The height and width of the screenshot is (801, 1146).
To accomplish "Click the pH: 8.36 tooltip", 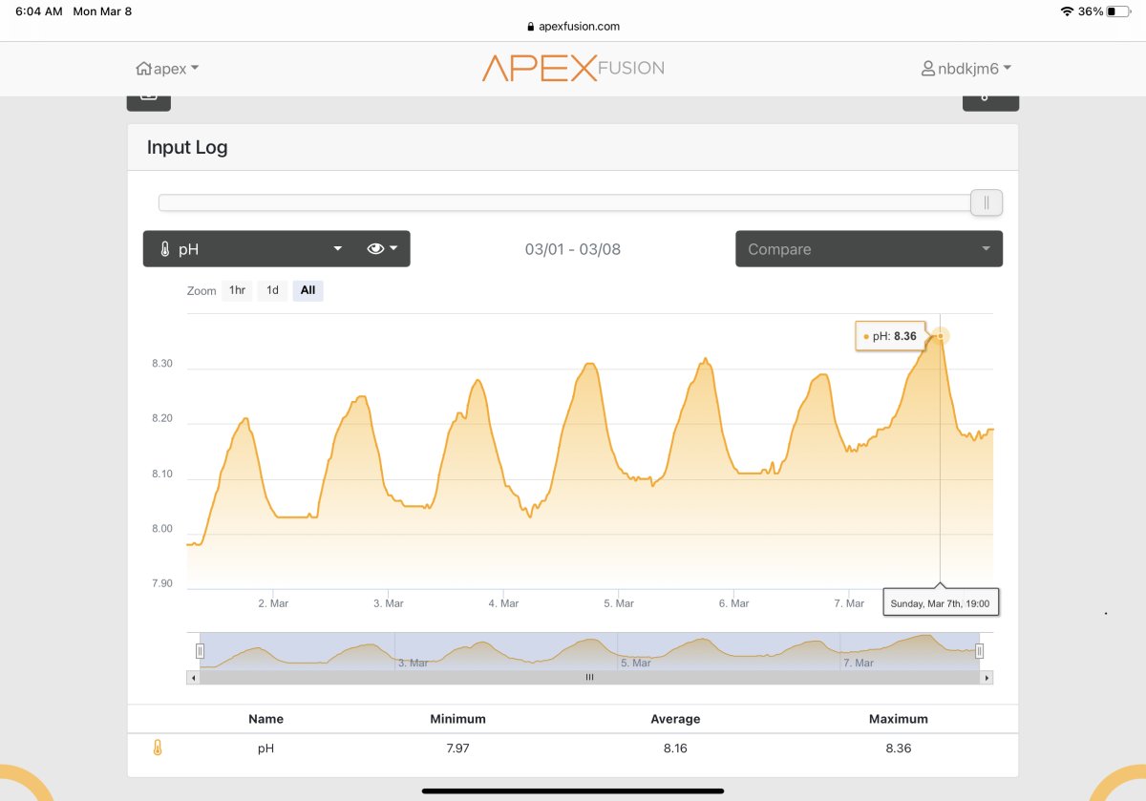I will pos(891,336).
